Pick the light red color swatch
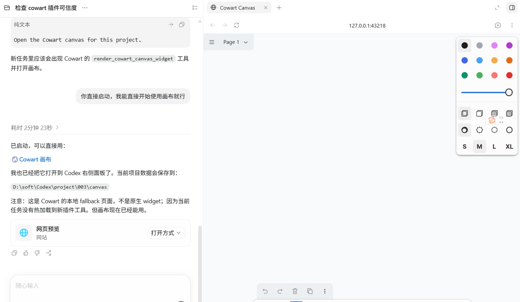This screenshot has width=520, height=302. coord(494,75)
